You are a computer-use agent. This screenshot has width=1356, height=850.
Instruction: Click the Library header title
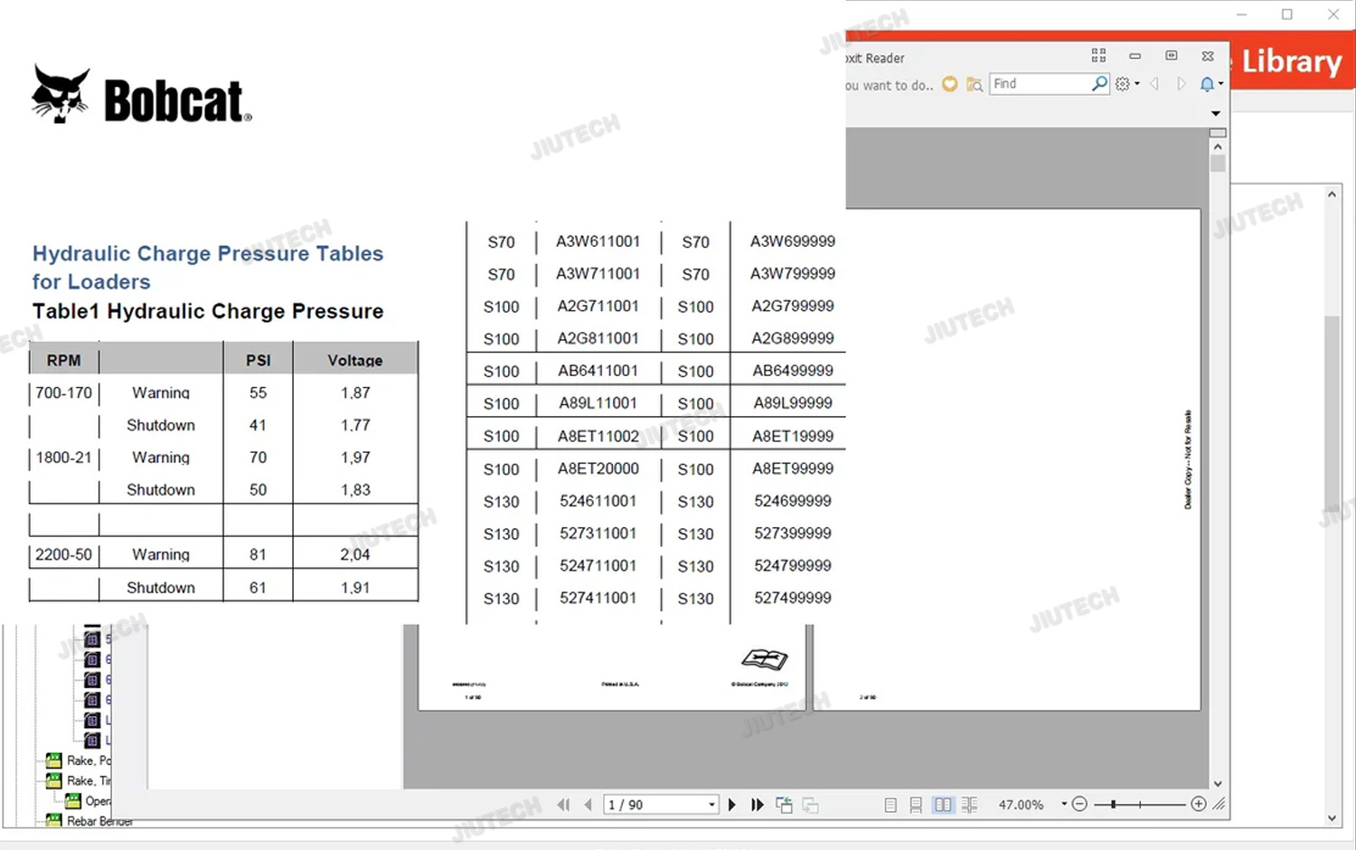[1291, 61]
